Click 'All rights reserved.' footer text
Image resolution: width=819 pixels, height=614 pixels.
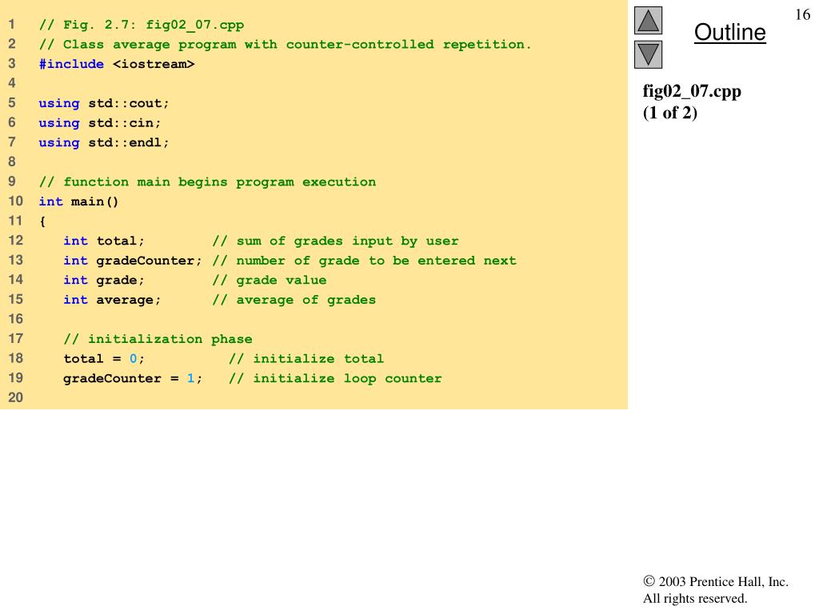pos(695,598)
